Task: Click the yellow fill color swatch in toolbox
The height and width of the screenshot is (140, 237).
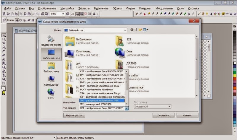Action: 4,93
